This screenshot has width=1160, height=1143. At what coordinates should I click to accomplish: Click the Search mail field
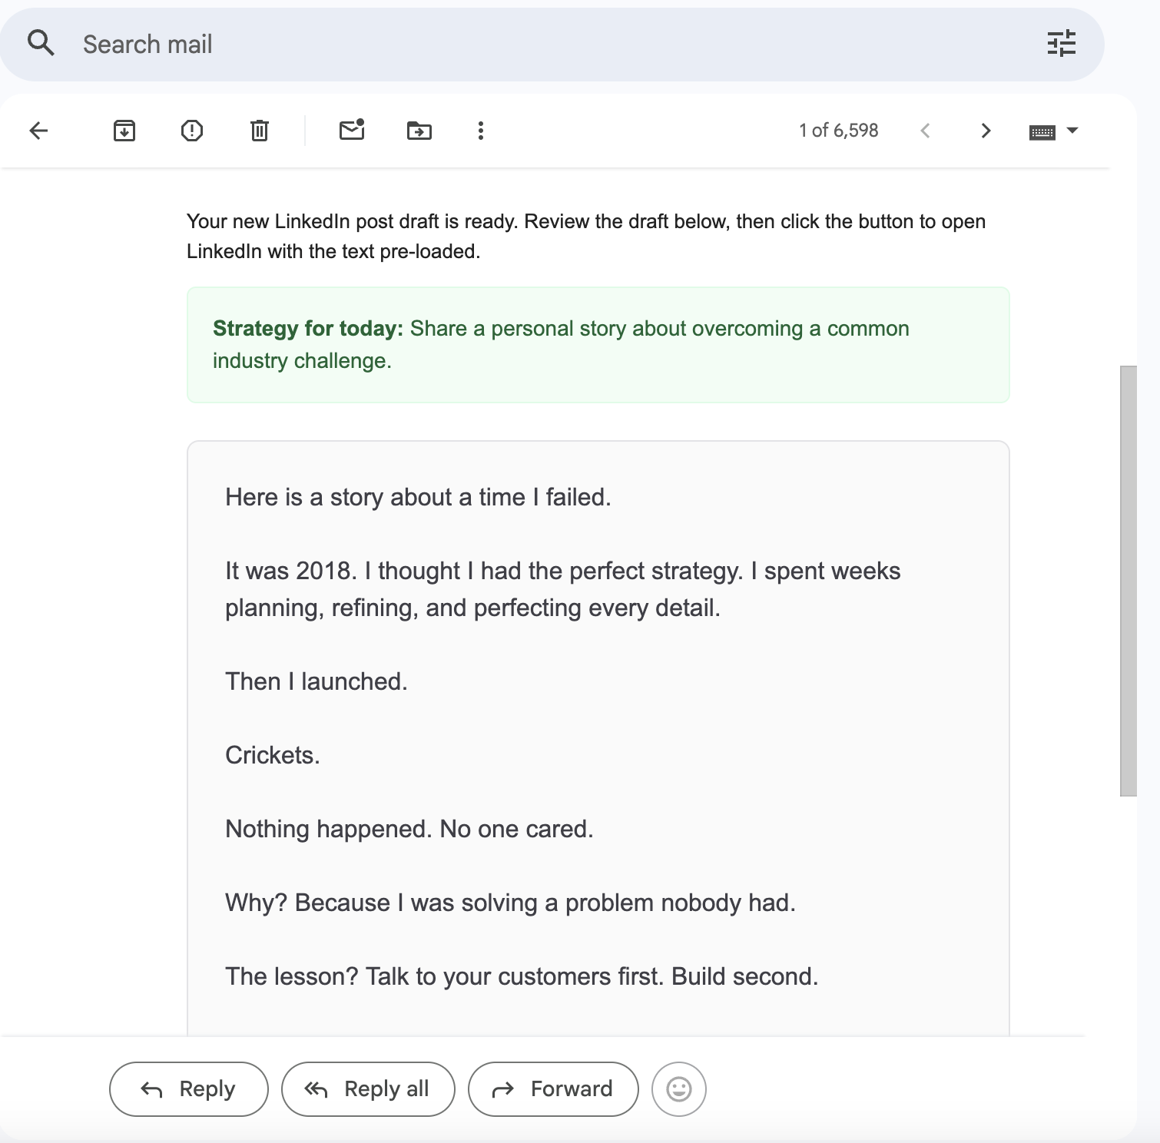pos(538,45)
